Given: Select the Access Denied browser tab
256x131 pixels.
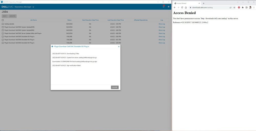Looking at the screenshot, I should 187,3.
